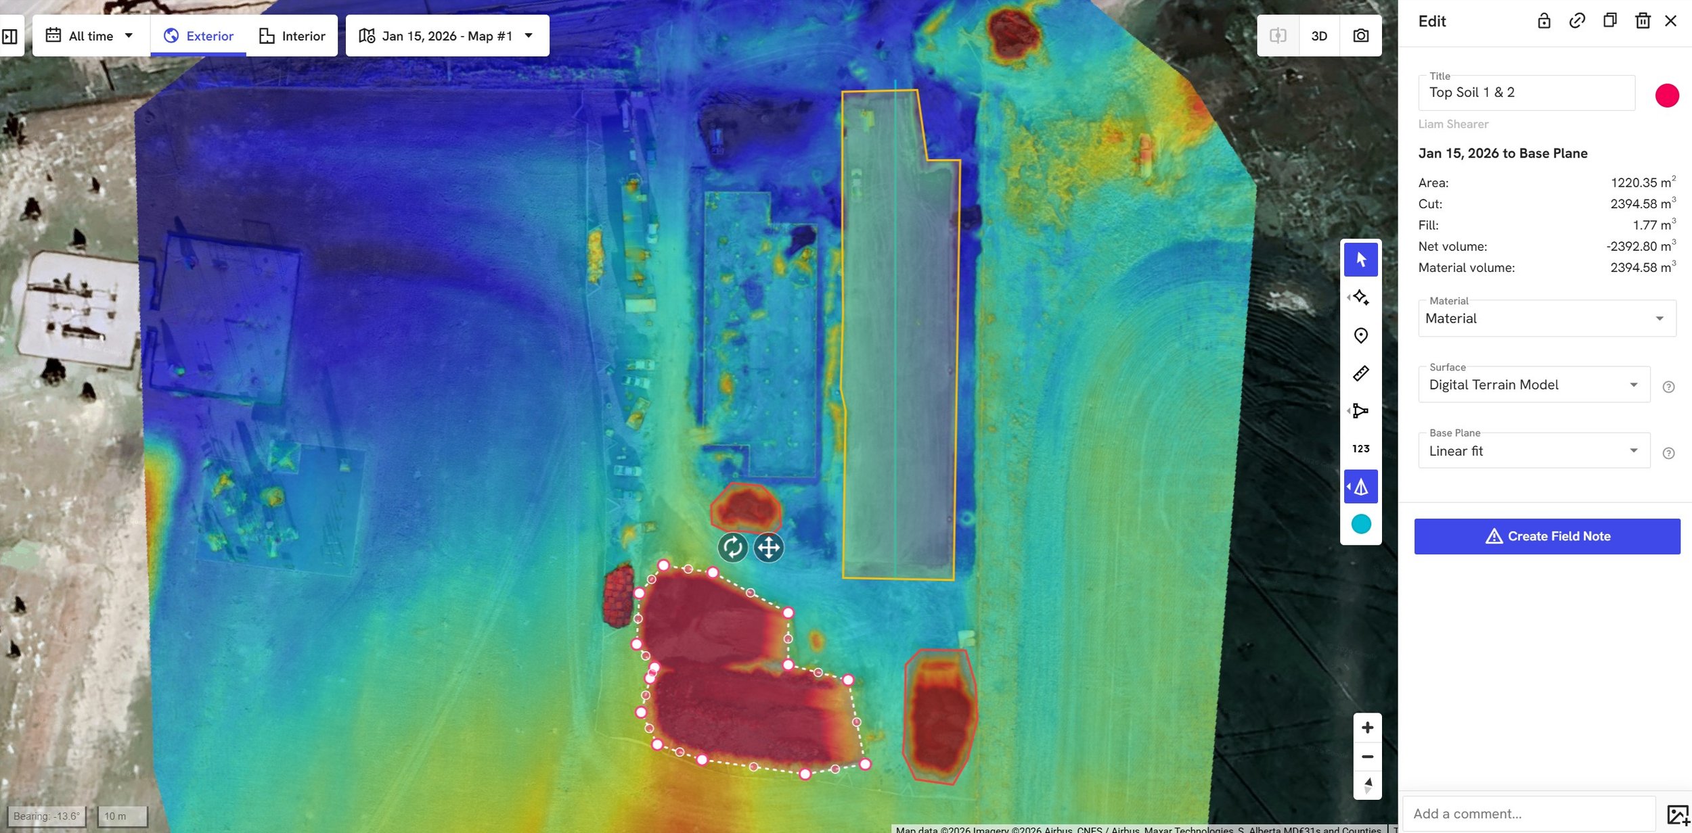Select the arrow selection tool
This screenshot has width=1692, height=833.
(1360, 259)
